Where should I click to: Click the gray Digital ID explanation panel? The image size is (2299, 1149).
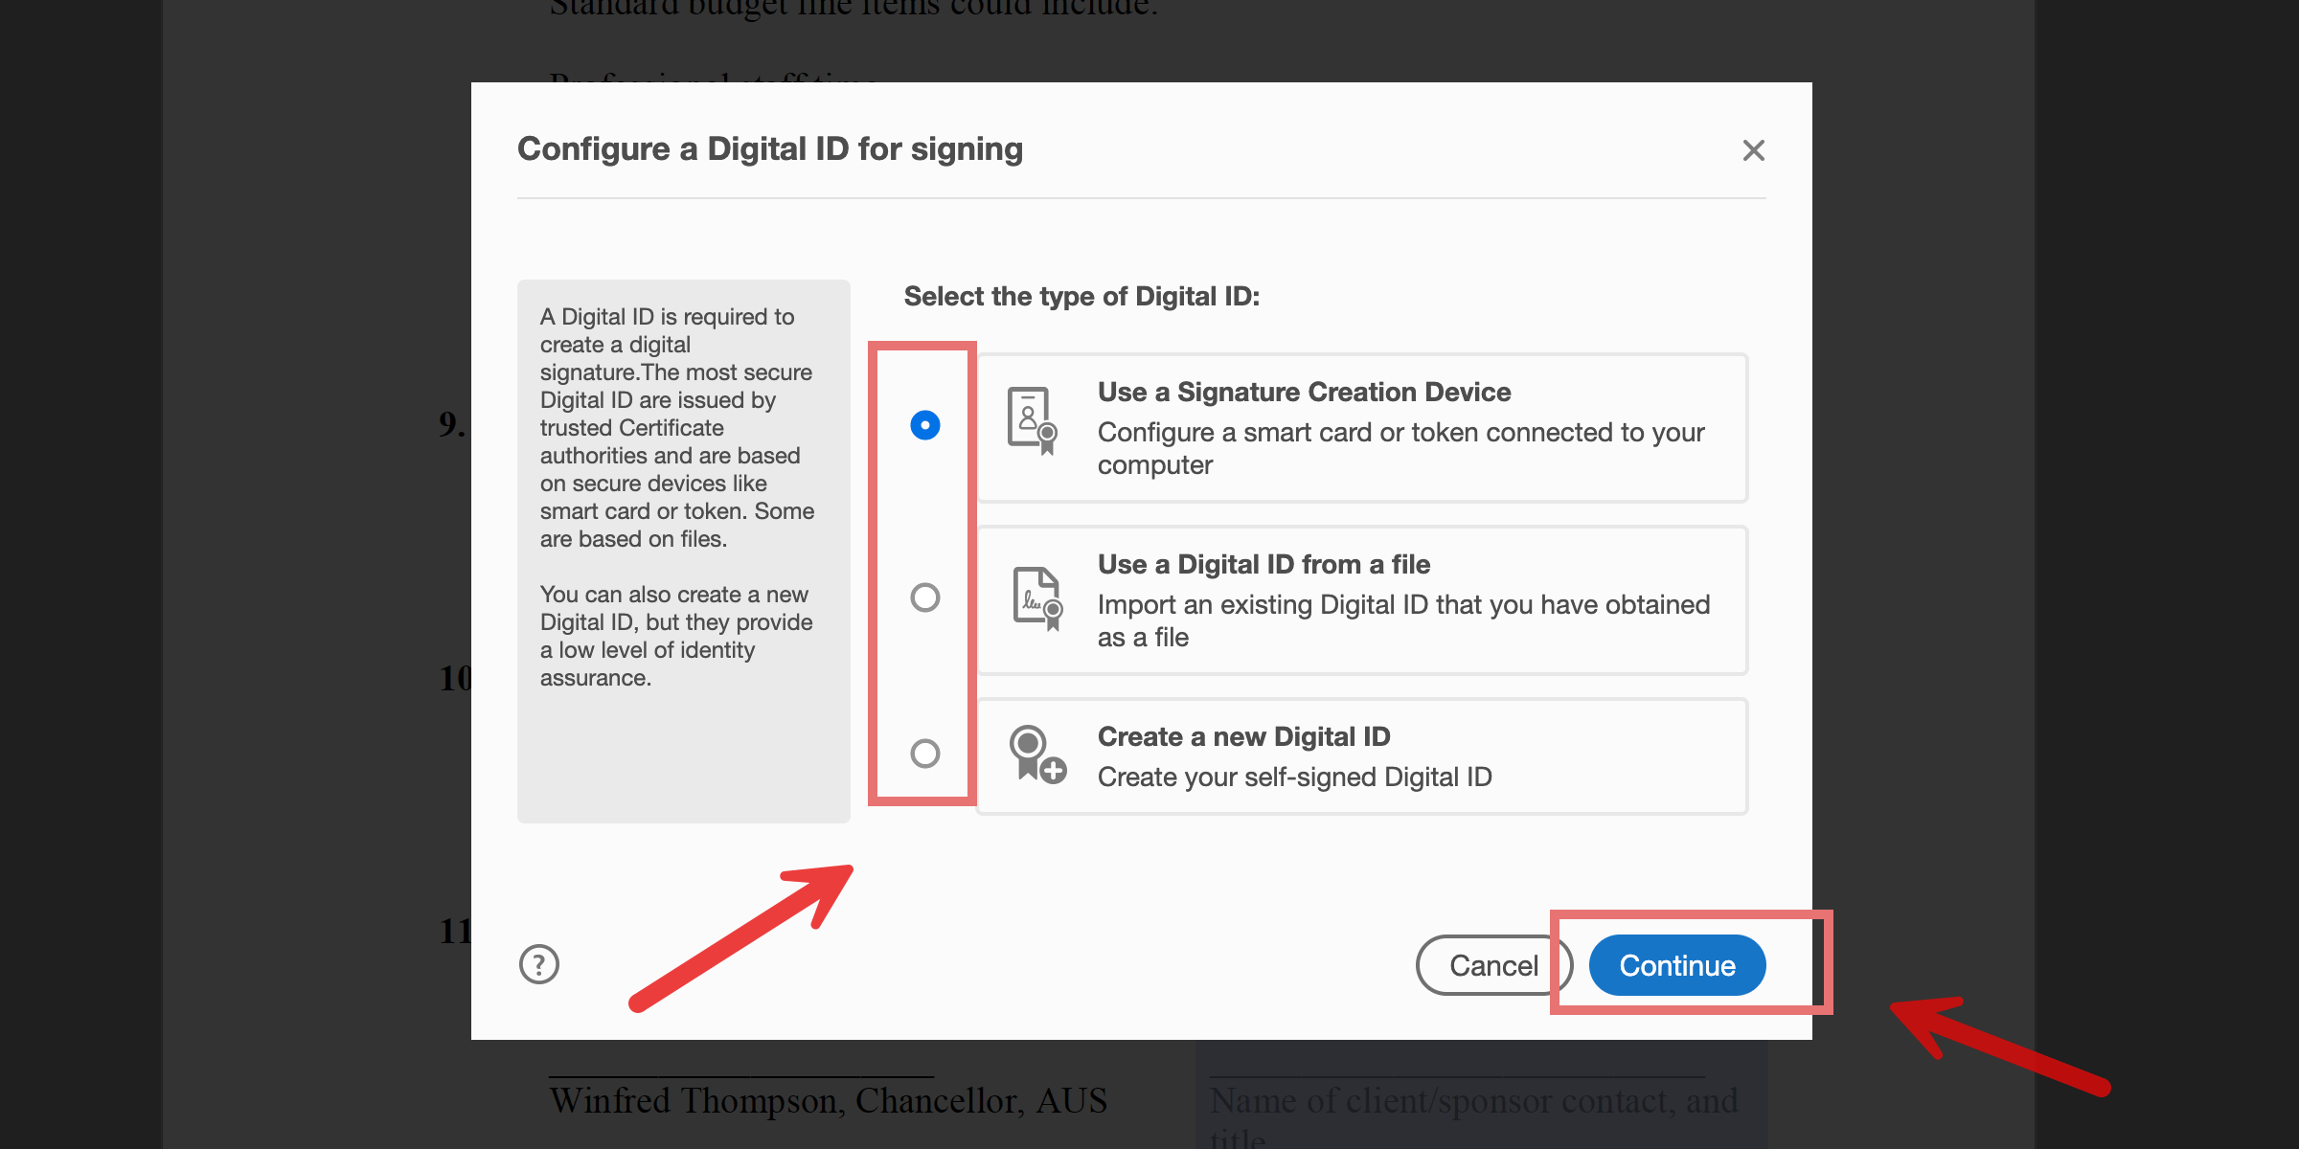683,551
